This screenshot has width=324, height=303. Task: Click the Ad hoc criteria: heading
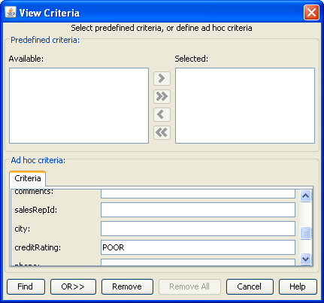click(x=38, y=160)
